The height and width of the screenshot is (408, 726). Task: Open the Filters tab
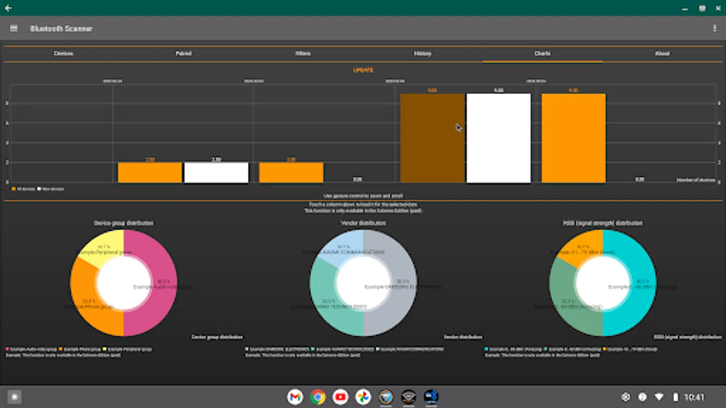[x=303, y=53]
